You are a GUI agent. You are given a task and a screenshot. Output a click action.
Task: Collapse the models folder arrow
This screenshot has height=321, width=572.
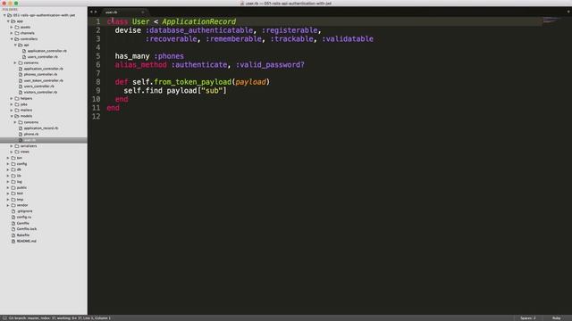point(12,116)
